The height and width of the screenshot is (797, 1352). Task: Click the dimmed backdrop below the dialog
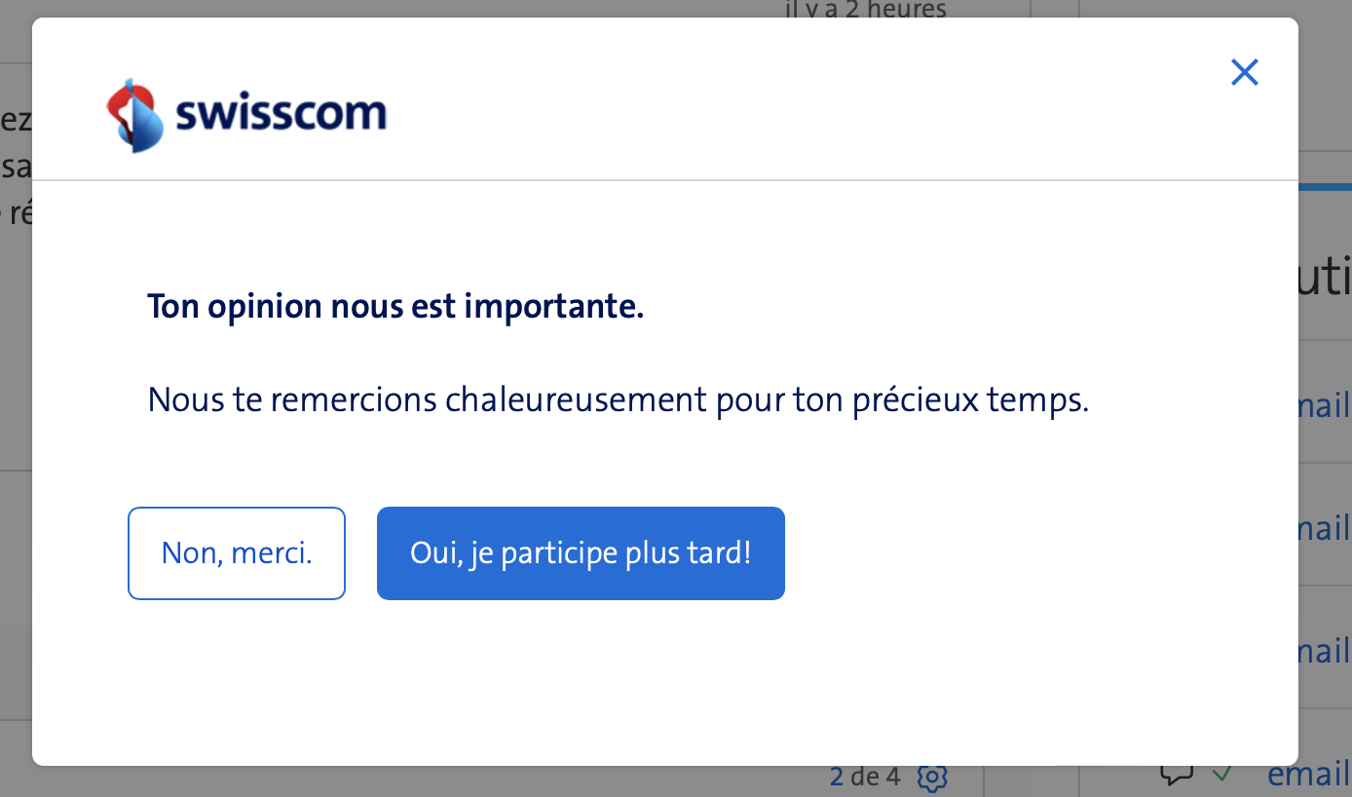click(487, 781)
